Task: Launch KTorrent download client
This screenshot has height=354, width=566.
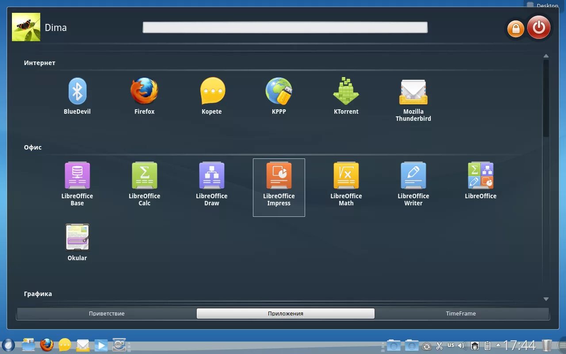Action: [346, 96]
